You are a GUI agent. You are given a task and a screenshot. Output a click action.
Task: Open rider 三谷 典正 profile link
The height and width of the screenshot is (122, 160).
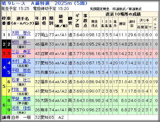[x=21, y=52]
